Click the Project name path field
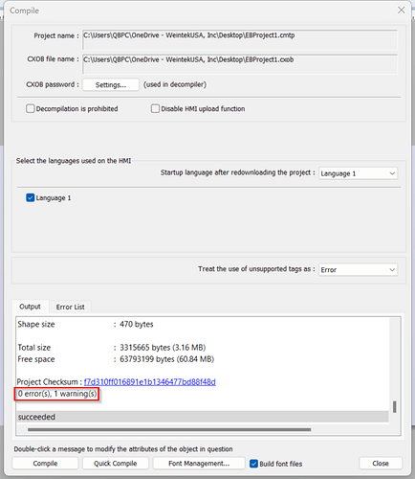 240,40
